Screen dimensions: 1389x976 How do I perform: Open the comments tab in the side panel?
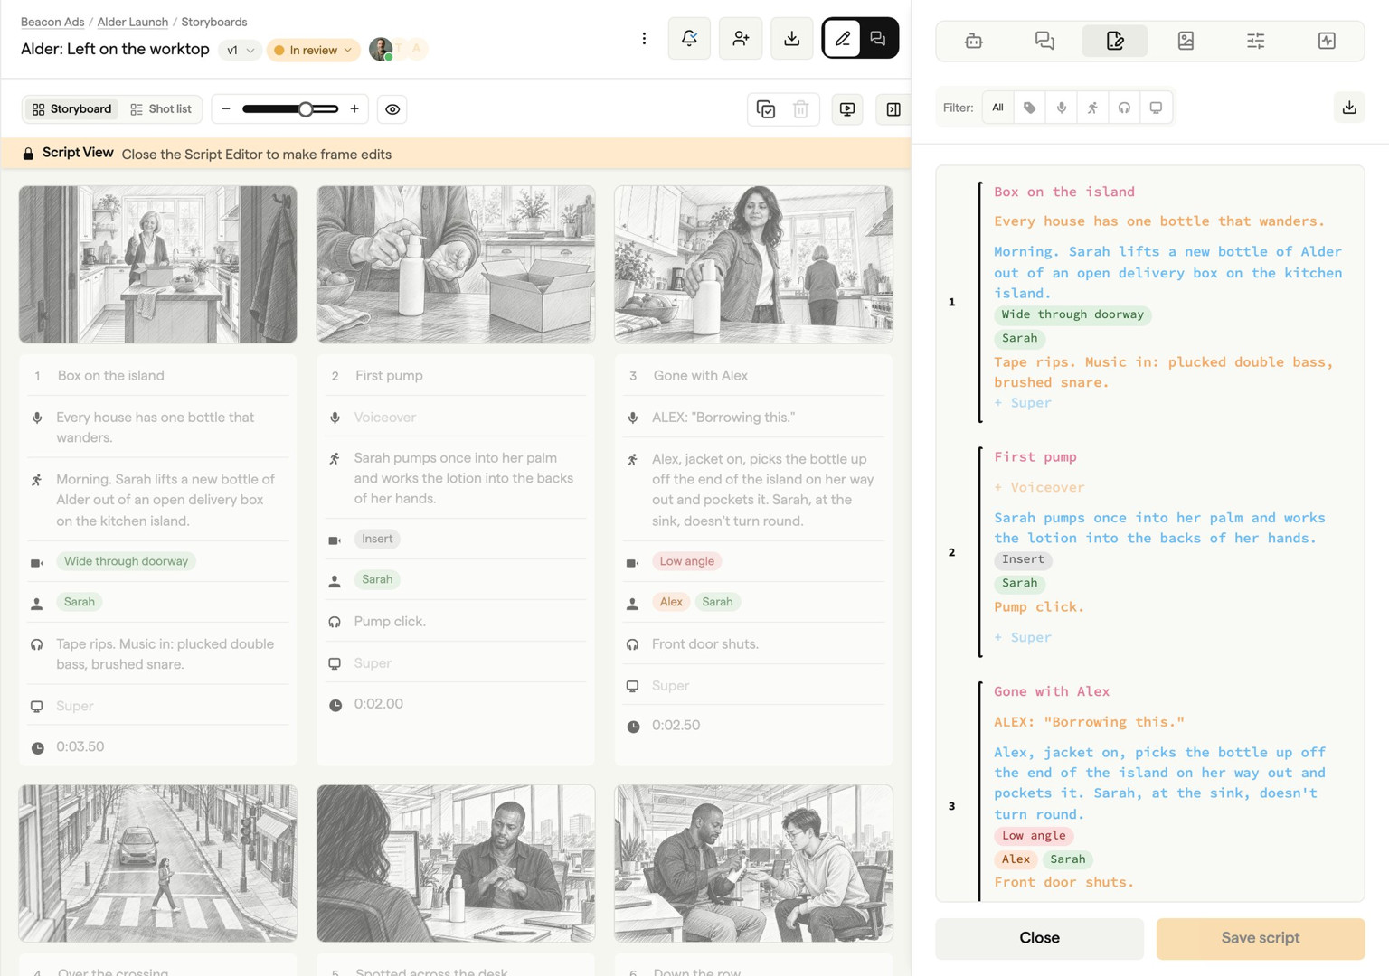(1044, 41)
